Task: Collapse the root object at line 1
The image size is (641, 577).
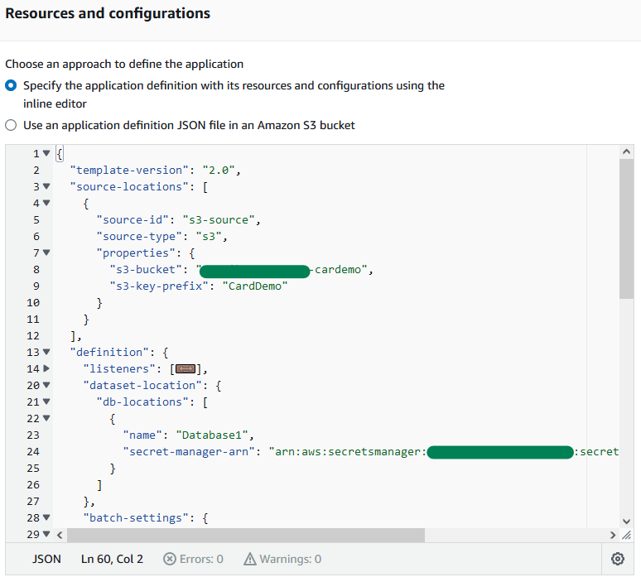Action: (x=46, y=153)
